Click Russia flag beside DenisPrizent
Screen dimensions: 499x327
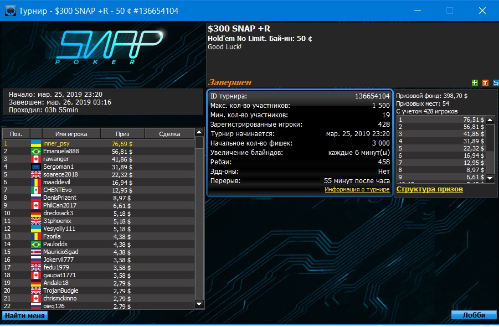click(36, 198)
